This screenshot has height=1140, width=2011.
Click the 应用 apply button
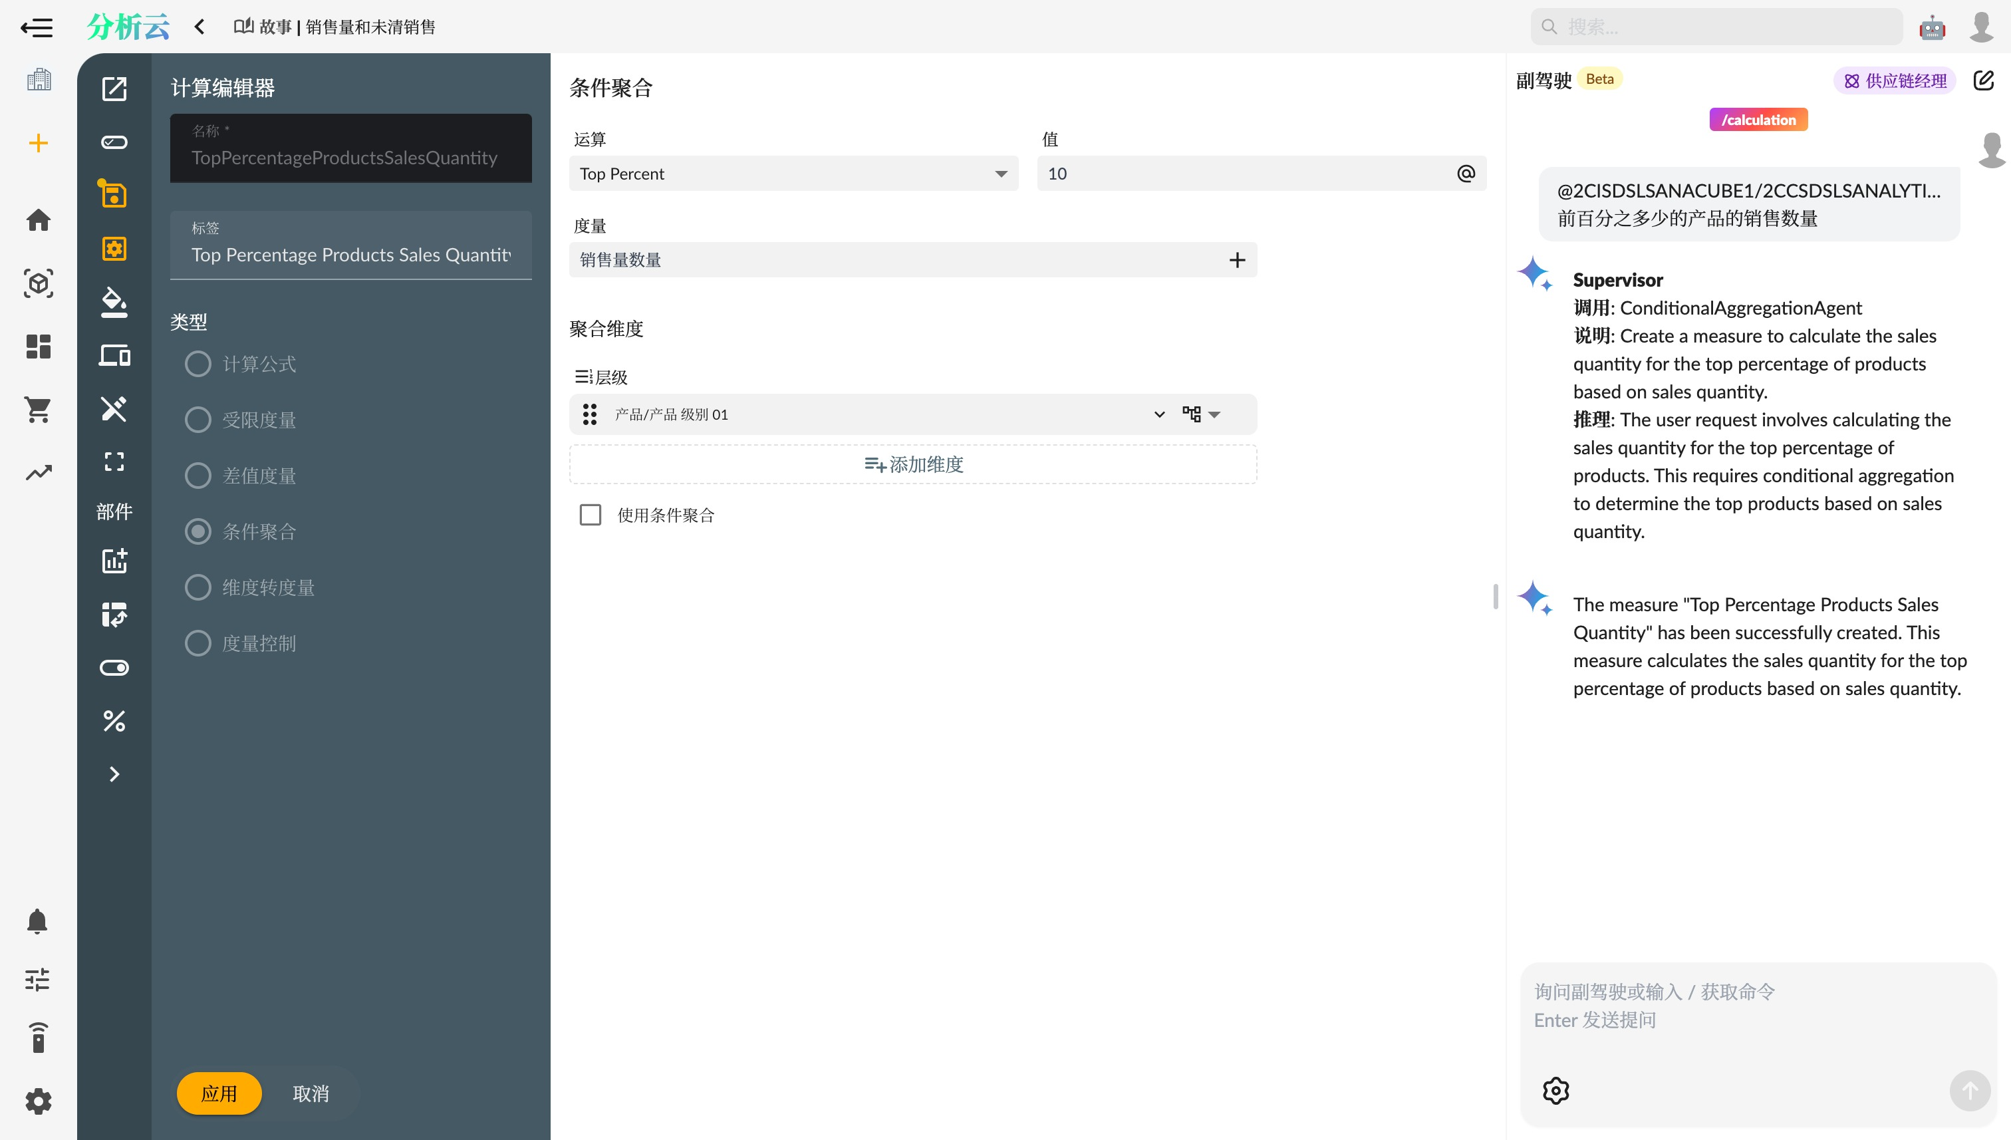pos(218,1093)
